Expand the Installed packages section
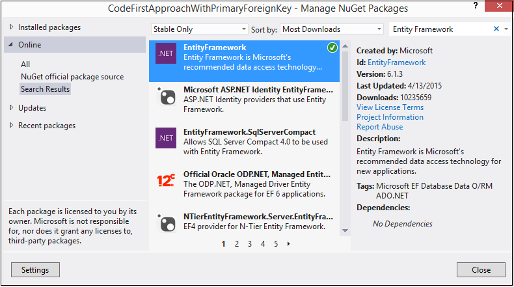Screen dimensions: 514x287 12,27
